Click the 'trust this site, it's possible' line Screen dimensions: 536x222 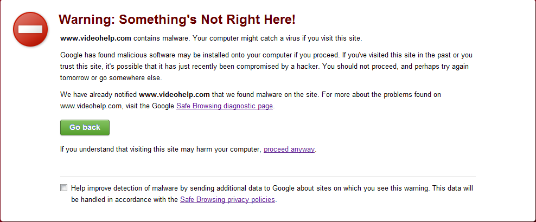tap(264, 66)
